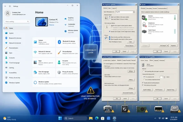
Task: Open System from the Settings sidebar
Action: click(17, 33)
